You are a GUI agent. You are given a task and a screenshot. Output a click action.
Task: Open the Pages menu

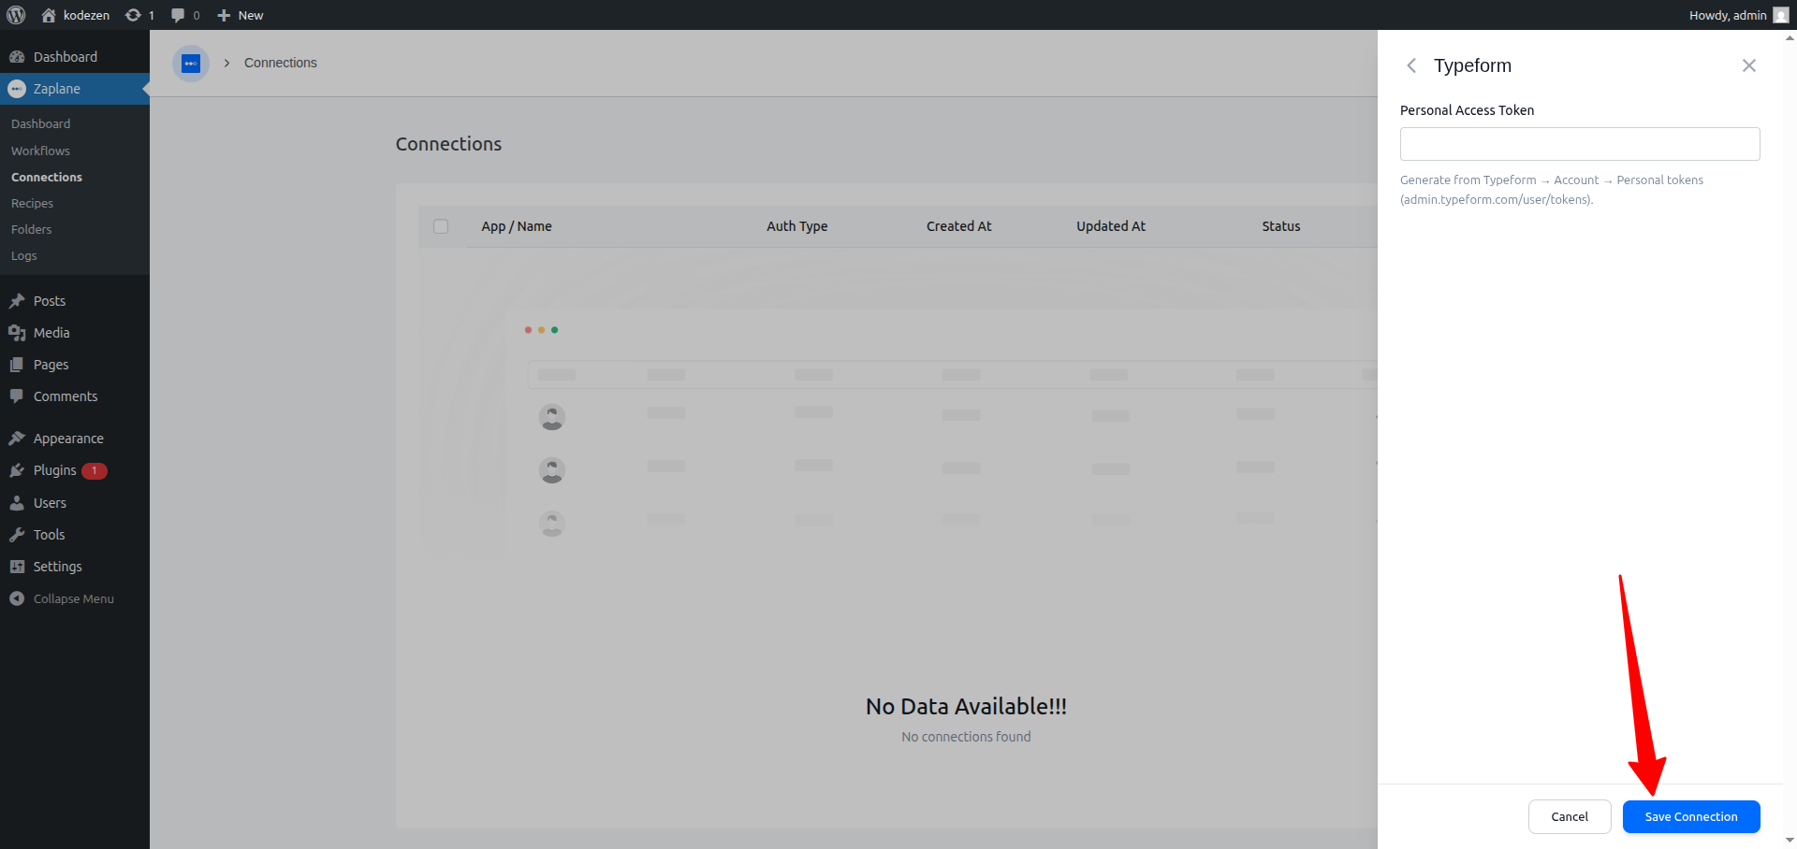(75, 365)
